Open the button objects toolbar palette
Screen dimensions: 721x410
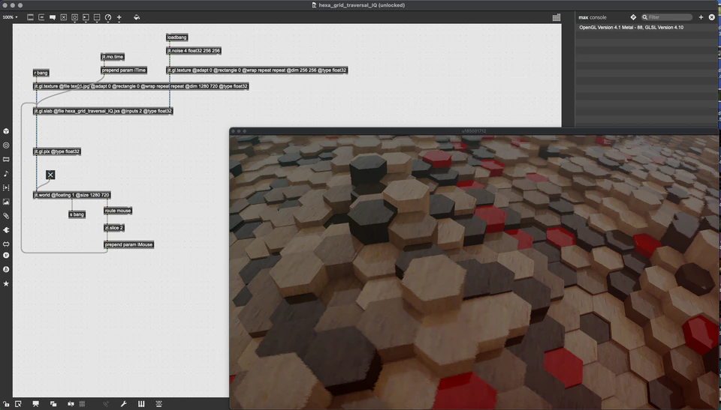pos(74,17)
